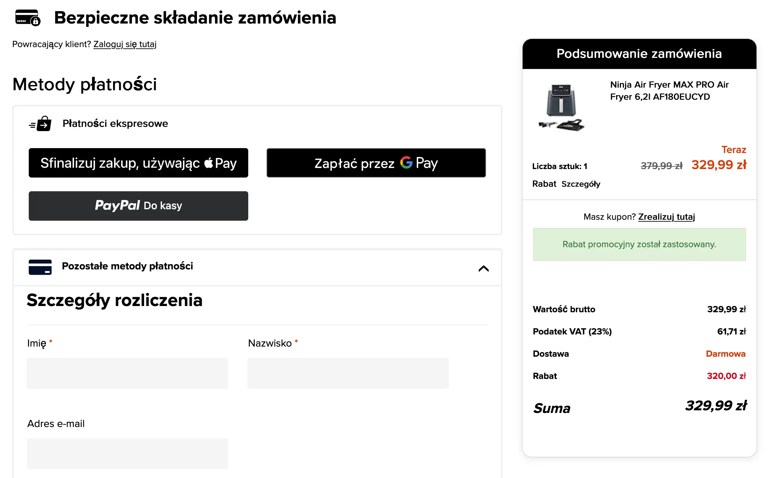Screen dimensions: 780x478
Task: Collapse the Pozostałe metody płatności section chevron
Action: click(x=483, y=269)
